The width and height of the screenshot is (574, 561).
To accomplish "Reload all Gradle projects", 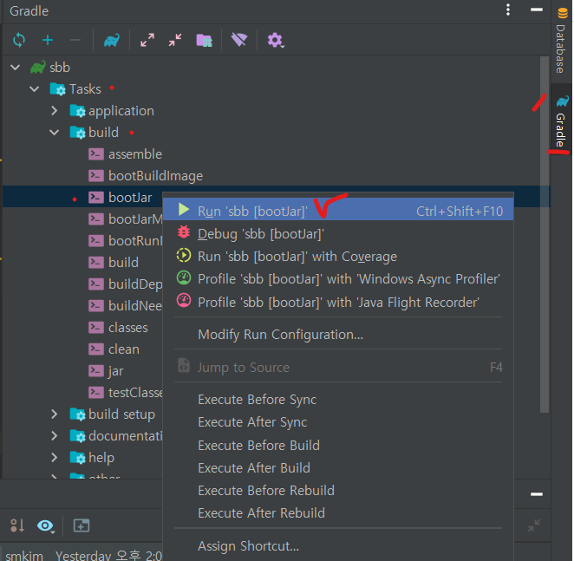I will coord(19,40).
